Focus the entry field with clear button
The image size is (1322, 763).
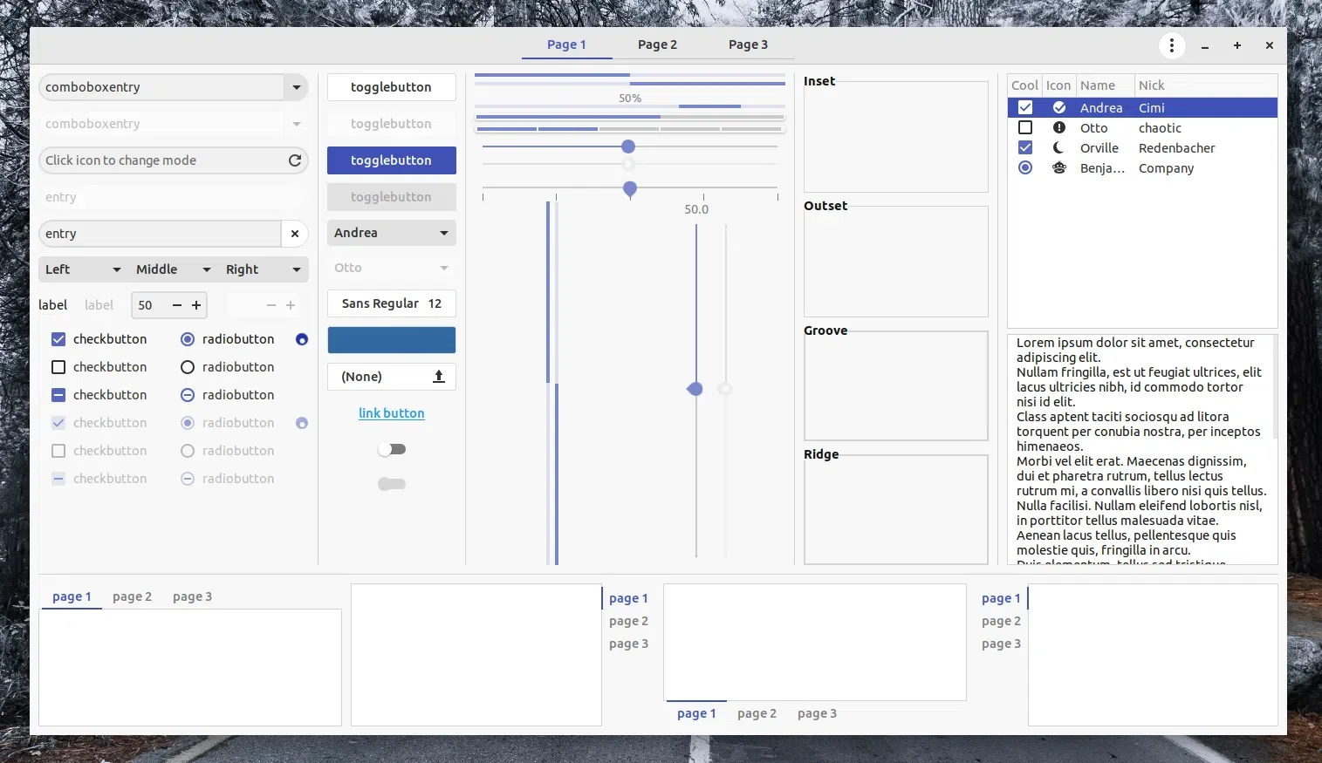tap(160, 234)
